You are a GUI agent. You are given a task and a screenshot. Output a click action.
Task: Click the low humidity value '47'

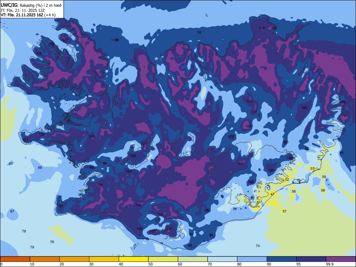pos(272,194)
